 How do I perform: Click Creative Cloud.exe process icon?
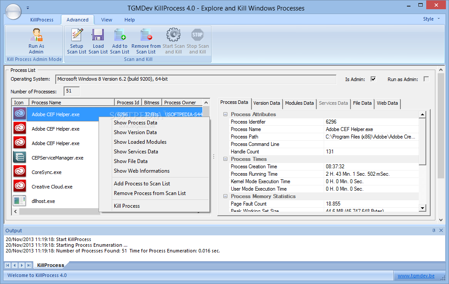[x=20, y=186]
